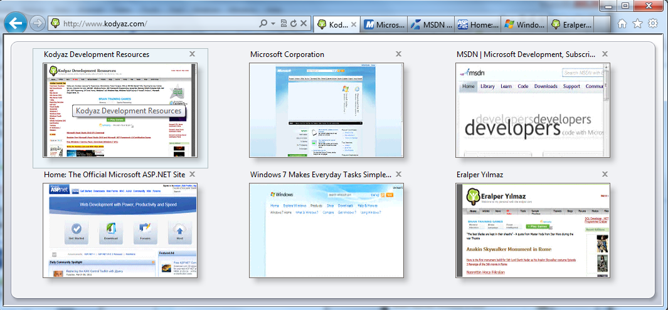This screenshot has width=668, height=310.
Task: Minimize the browser window
Action: [x=608, y=6]
